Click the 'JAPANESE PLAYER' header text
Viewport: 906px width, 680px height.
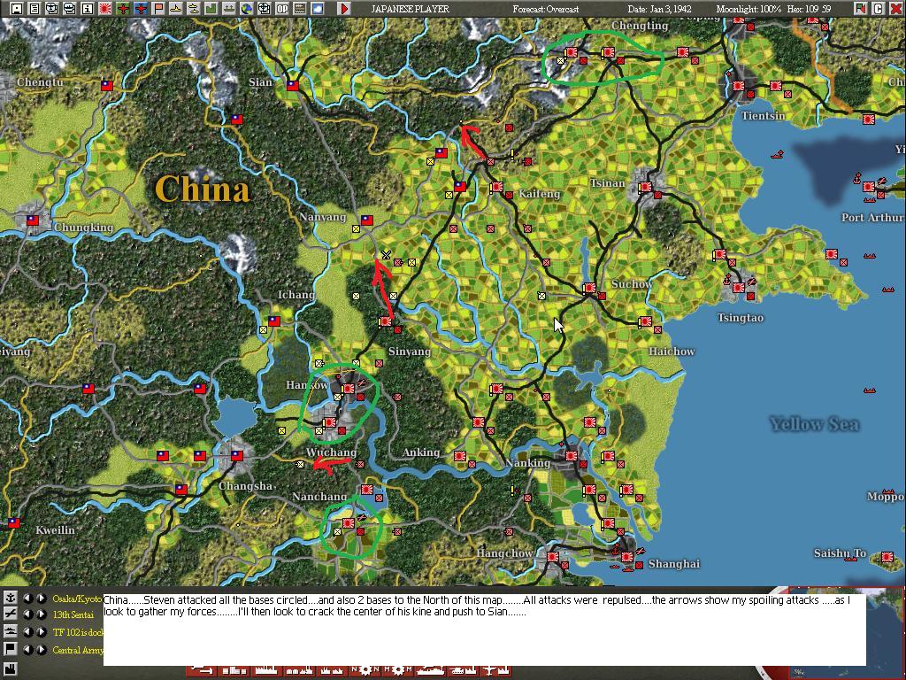point(411,9)
